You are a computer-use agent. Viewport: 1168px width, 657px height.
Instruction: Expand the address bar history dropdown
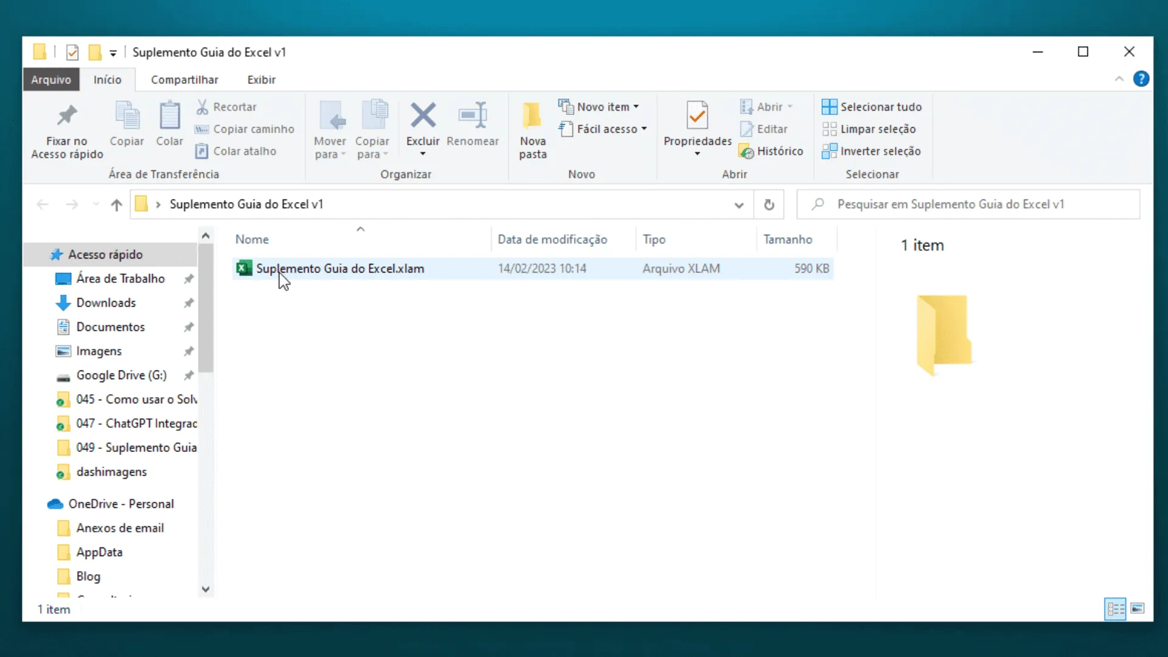739,205
